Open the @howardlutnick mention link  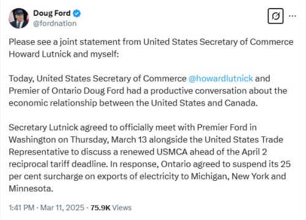tap(221, 78)
